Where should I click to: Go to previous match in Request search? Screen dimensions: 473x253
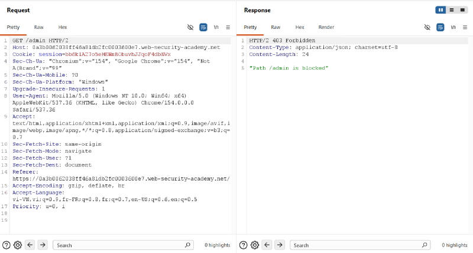coord(30,245)
